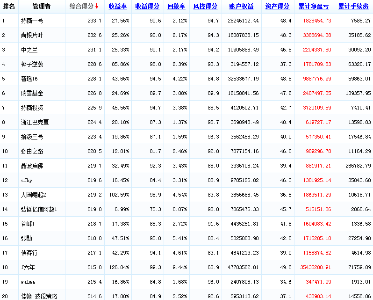
Task: Click the 排名 column header
Action: [x=9, y=6]
